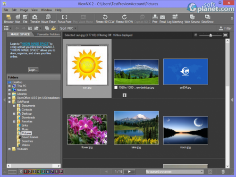This screenshot has height=177, width=236.
Task: Launch the Transfer tool
Action: 35,19
